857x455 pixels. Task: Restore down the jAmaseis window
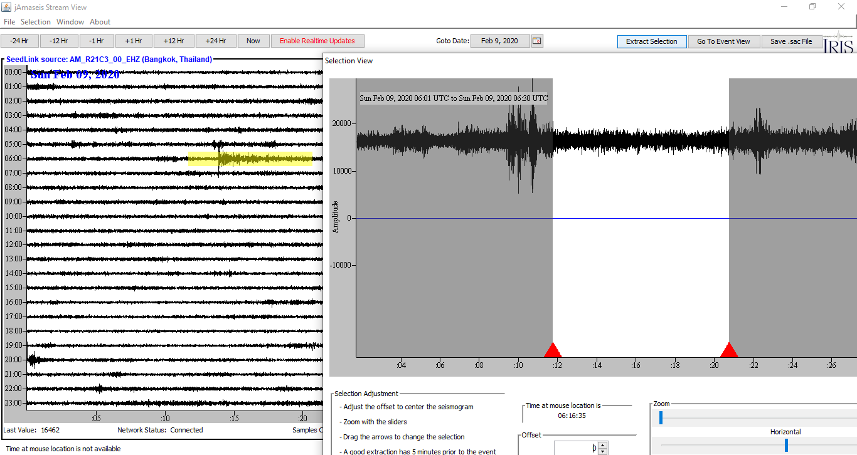tap(812, 7)
